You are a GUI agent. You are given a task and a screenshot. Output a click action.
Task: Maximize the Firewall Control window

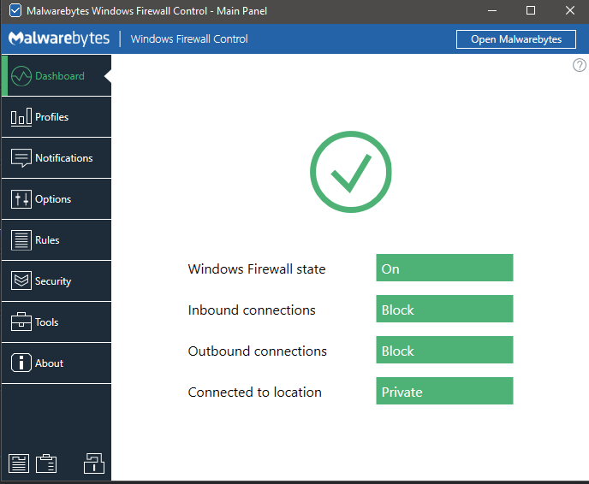(531, 10)
